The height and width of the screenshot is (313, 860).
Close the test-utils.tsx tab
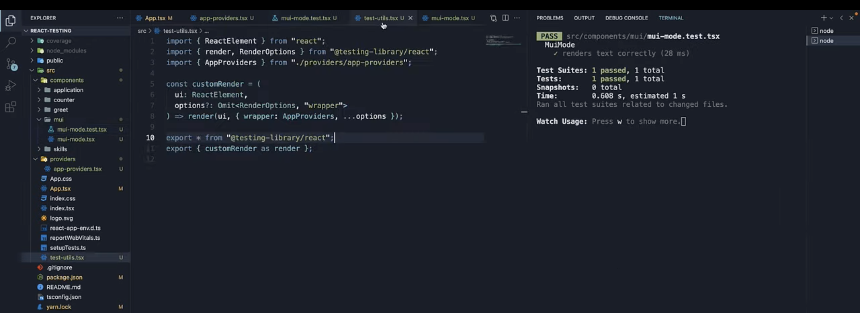point(410,18)
